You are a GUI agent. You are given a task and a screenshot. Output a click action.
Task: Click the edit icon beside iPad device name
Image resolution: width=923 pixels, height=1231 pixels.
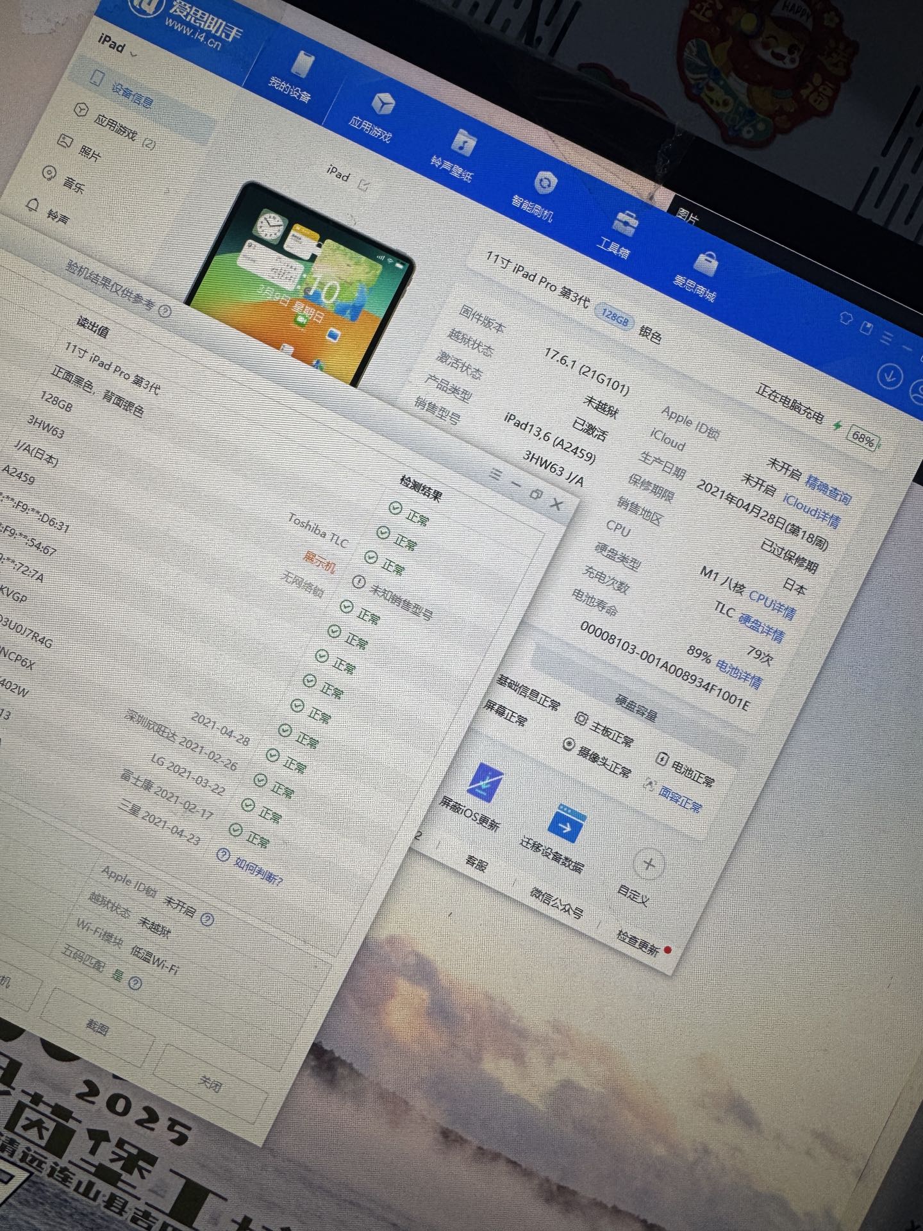pyautogui.click(x=365, y=186)
